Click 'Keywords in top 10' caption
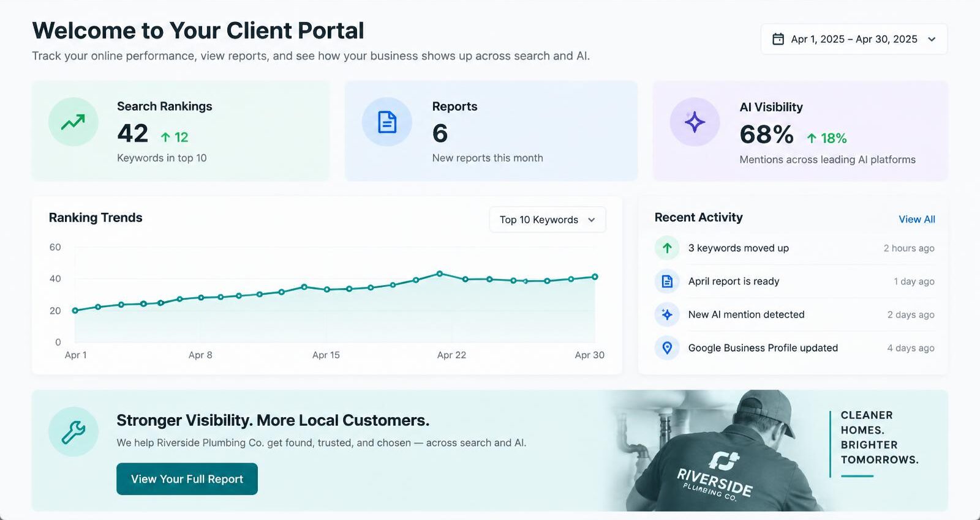 (162, 158)
